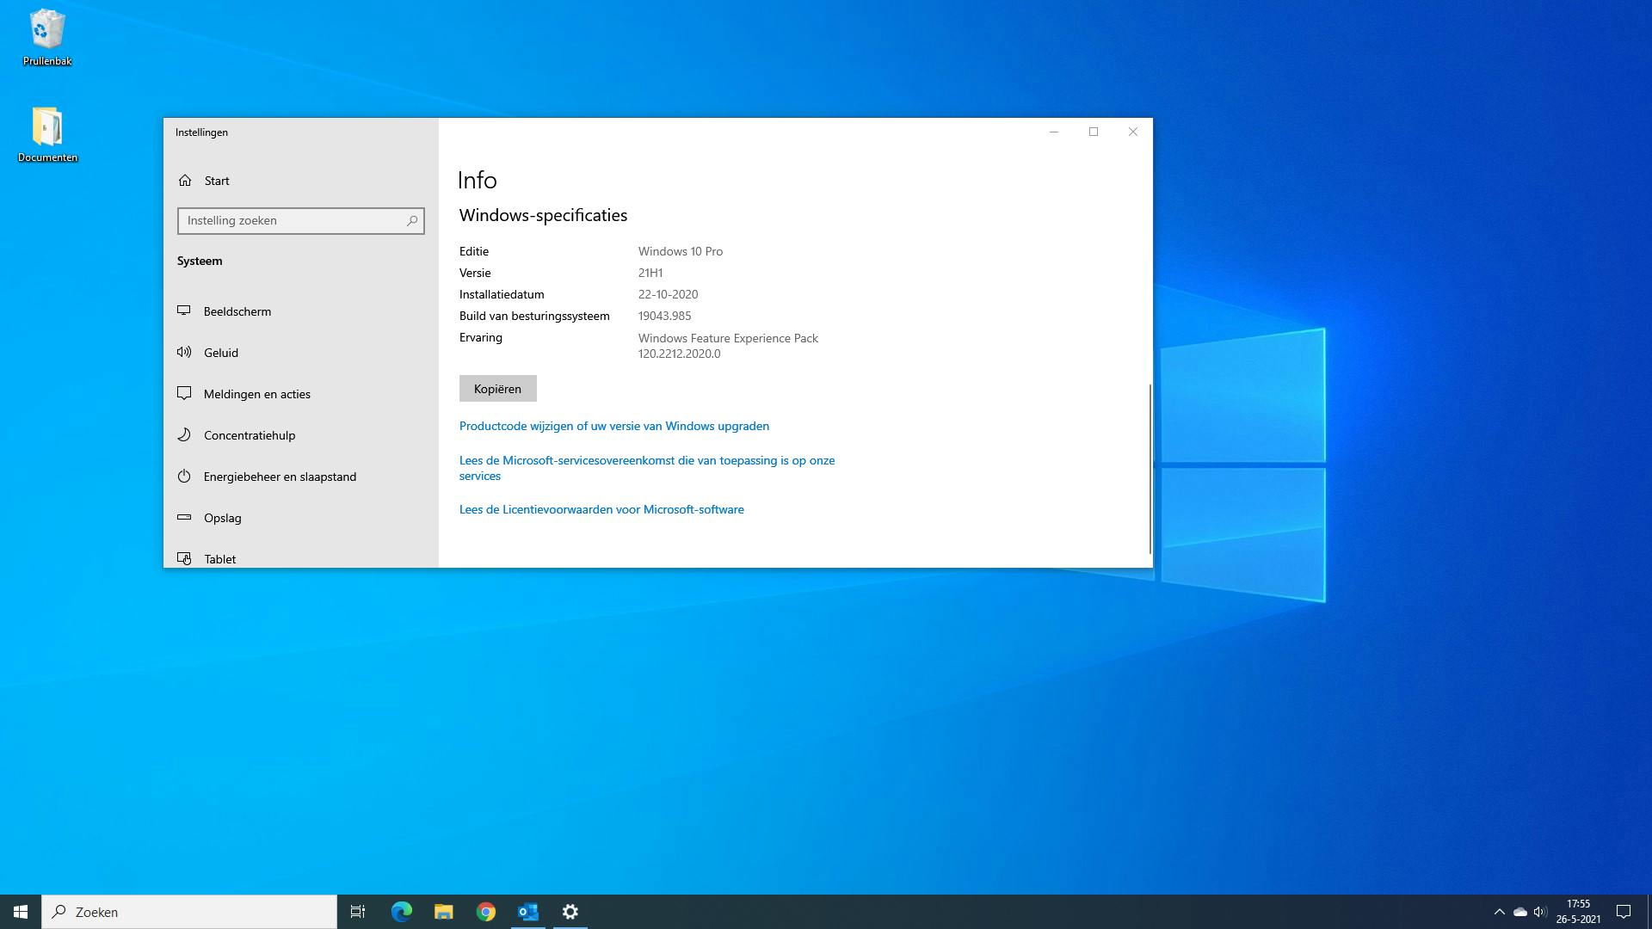The height and width of the screenshot is (929, 1652).
Task: Open File Explorer on the taskbar
Action: [444, 912]
